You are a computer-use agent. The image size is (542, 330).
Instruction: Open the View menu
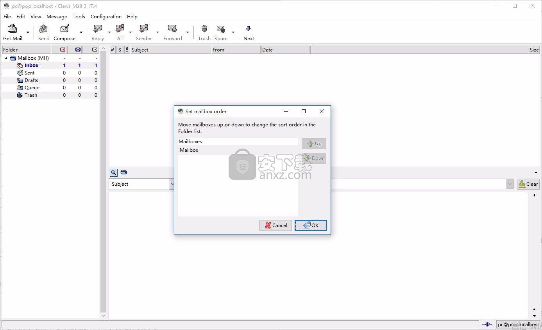click(36, 16)
